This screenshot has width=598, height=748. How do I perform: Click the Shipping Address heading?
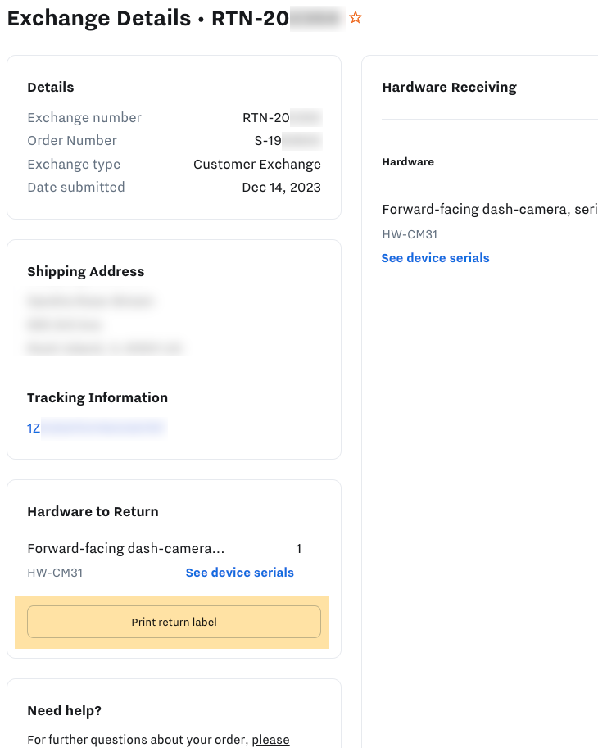[85, 272]
